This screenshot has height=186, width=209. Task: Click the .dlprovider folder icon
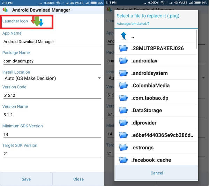(x=123, y=123)
